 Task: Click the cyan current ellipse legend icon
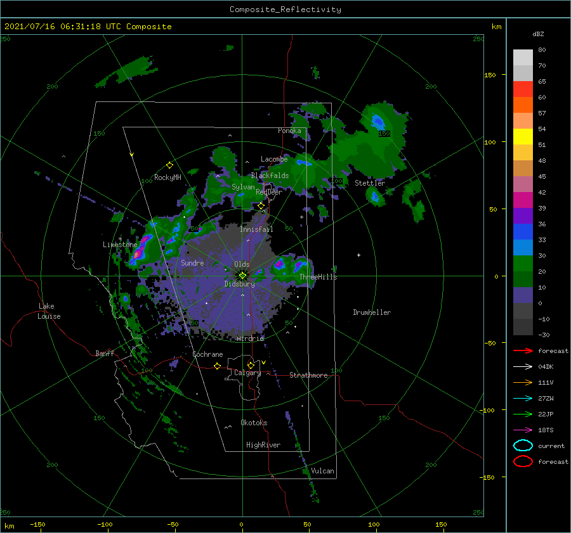523,446
